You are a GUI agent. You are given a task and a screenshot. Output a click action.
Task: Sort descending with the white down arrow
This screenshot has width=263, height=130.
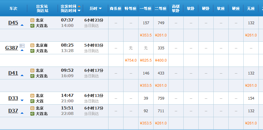click(x=79, y=10)
